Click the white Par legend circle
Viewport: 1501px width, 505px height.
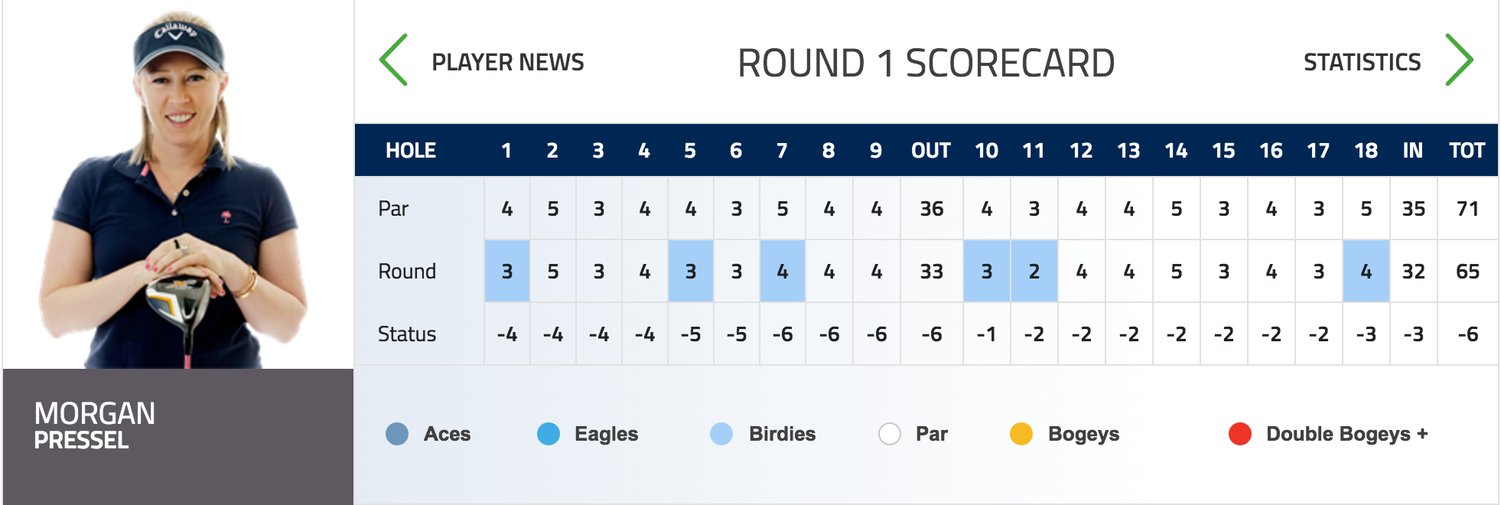[890, 434]
